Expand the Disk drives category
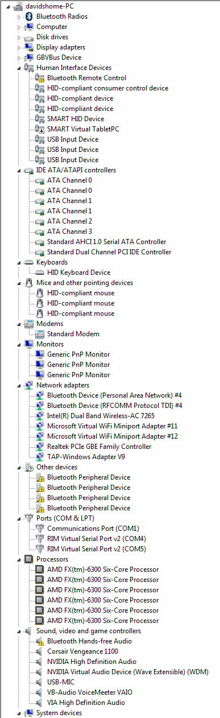Viewport: 220px width, 718px height. (19, 37)
